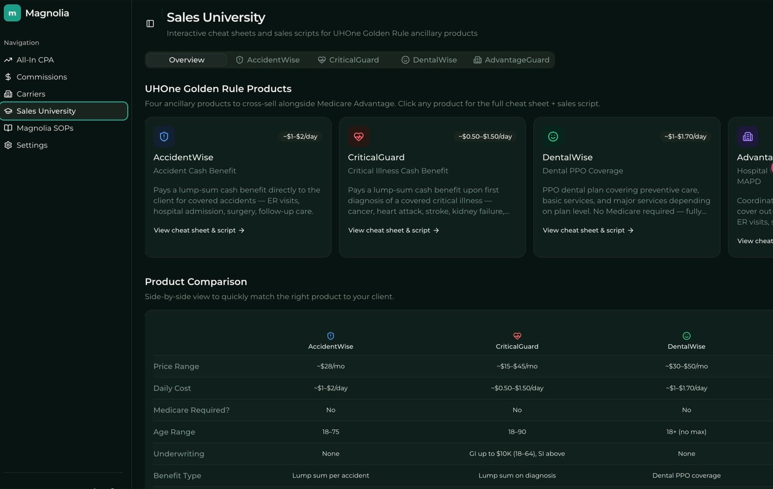The height and width of the screenshot is (489, 773).
Task: Open the DentalWise tab
Action: pyautogui.click(x=429, y=60)
